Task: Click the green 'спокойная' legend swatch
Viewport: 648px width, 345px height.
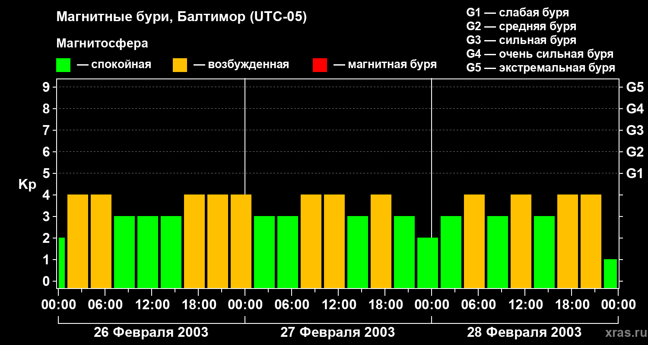Action: [63, 65]
